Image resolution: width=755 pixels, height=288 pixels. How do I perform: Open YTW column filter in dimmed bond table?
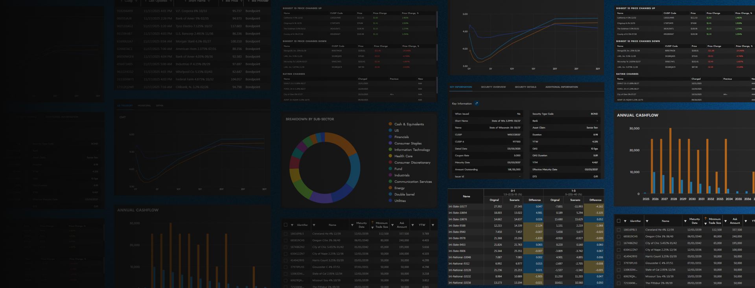[412, 225]
